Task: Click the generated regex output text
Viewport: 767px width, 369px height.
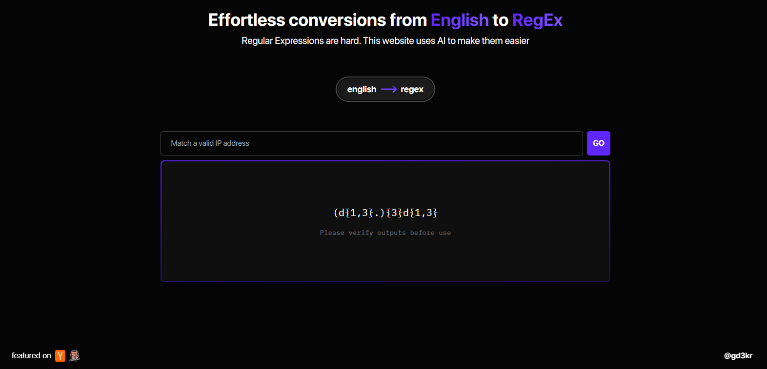Action: (385, 213)
